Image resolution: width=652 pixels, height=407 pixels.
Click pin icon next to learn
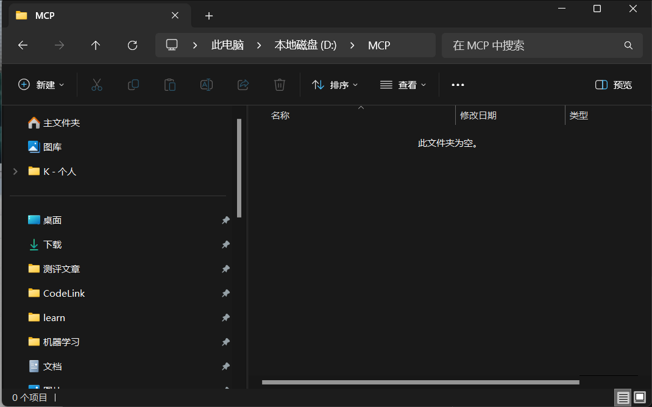tap(226, 317)
